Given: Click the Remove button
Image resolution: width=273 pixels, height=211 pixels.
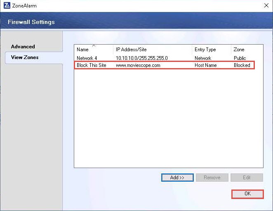Looking at the screenshot, I should 212,178.
